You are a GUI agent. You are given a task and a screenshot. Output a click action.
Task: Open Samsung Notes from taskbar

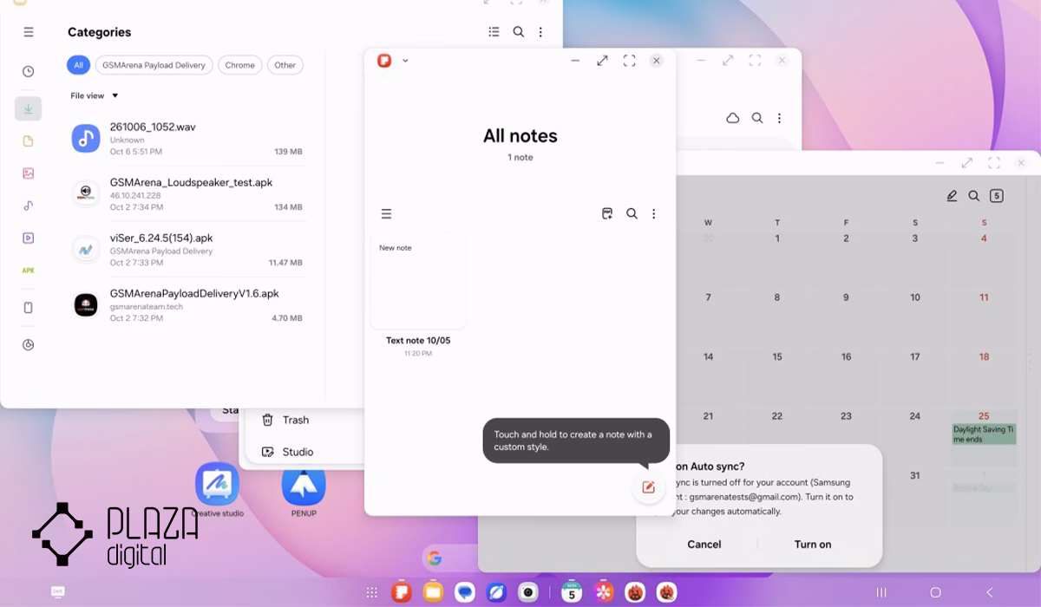tap(401, 592)
